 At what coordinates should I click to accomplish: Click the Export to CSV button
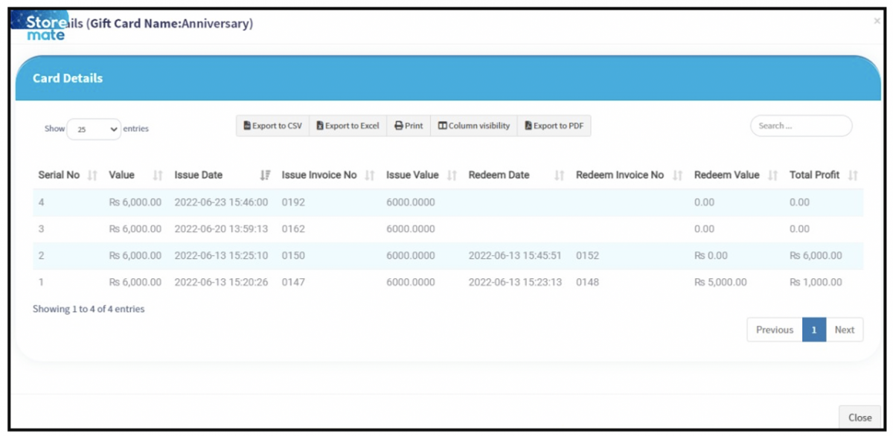point(272,126)
